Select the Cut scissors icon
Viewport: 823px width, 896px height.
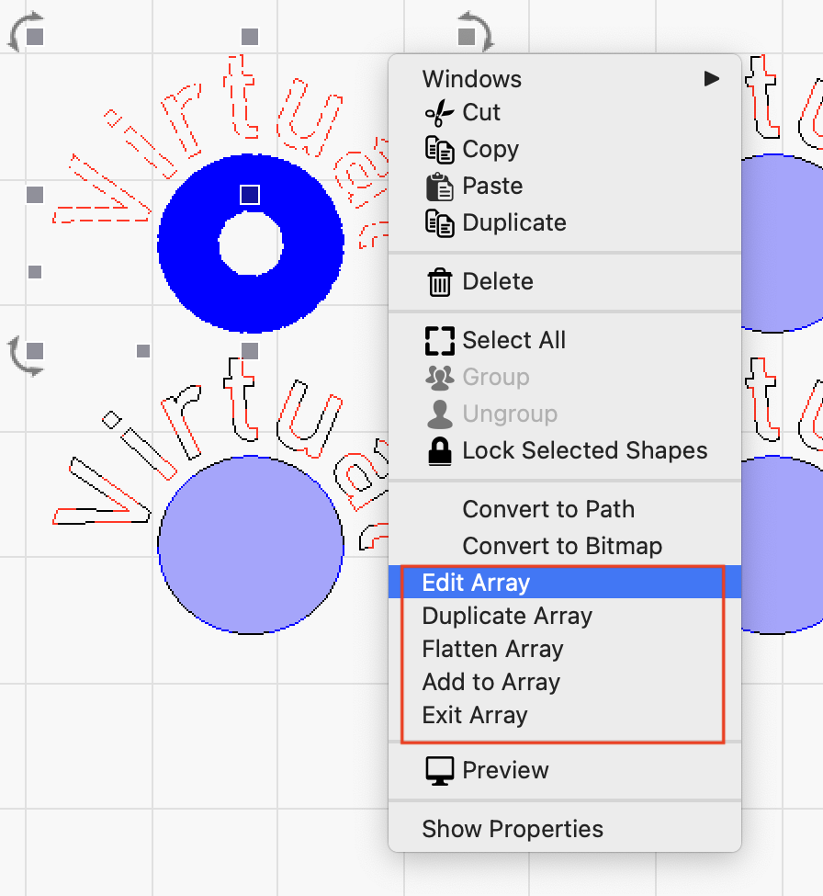pyautogui.click(x=440, y=112)
